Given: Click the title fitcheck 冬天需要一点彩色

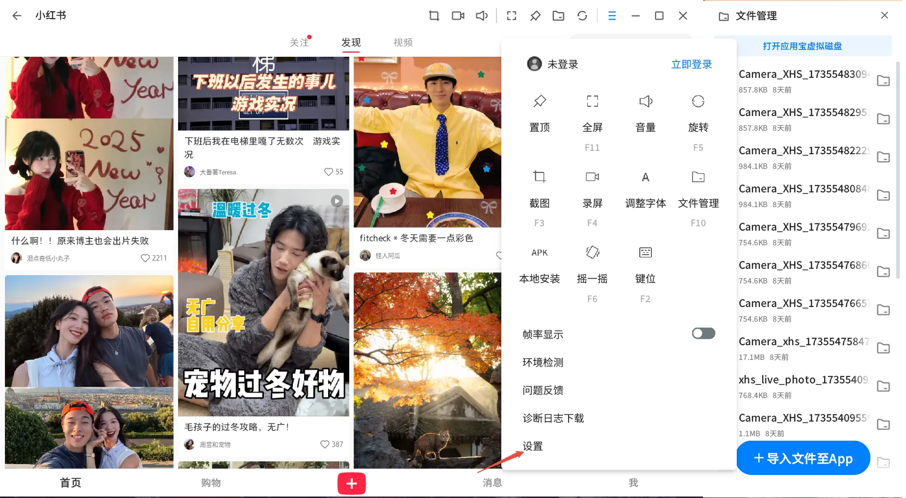Looking at the screenshot, I should pos(416,238).
